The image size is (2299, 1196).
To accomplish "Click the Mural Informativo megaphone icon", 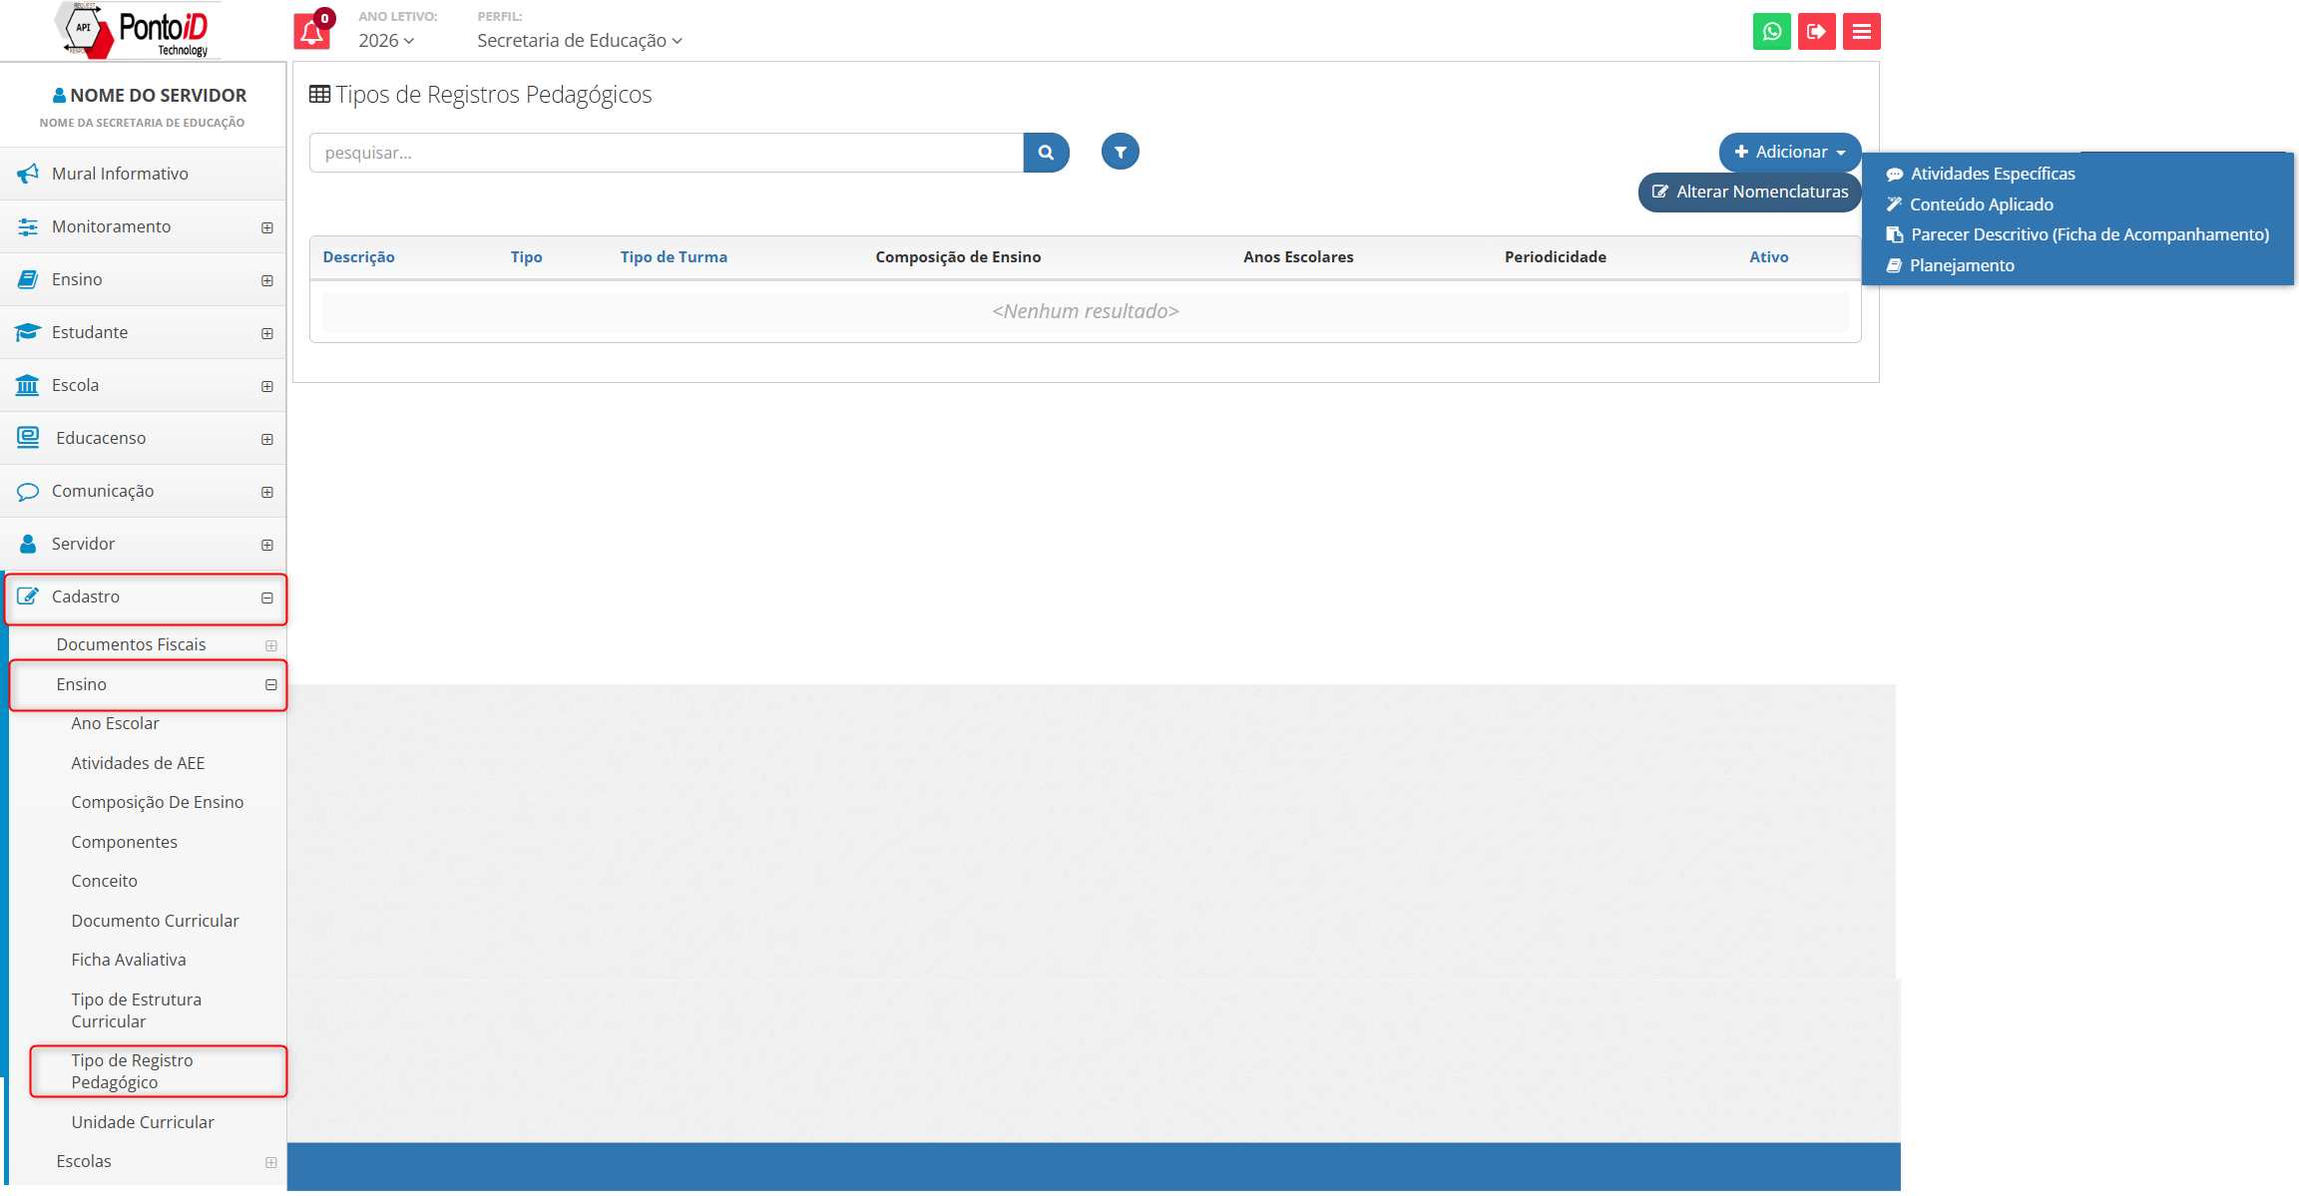I will 28,174.
